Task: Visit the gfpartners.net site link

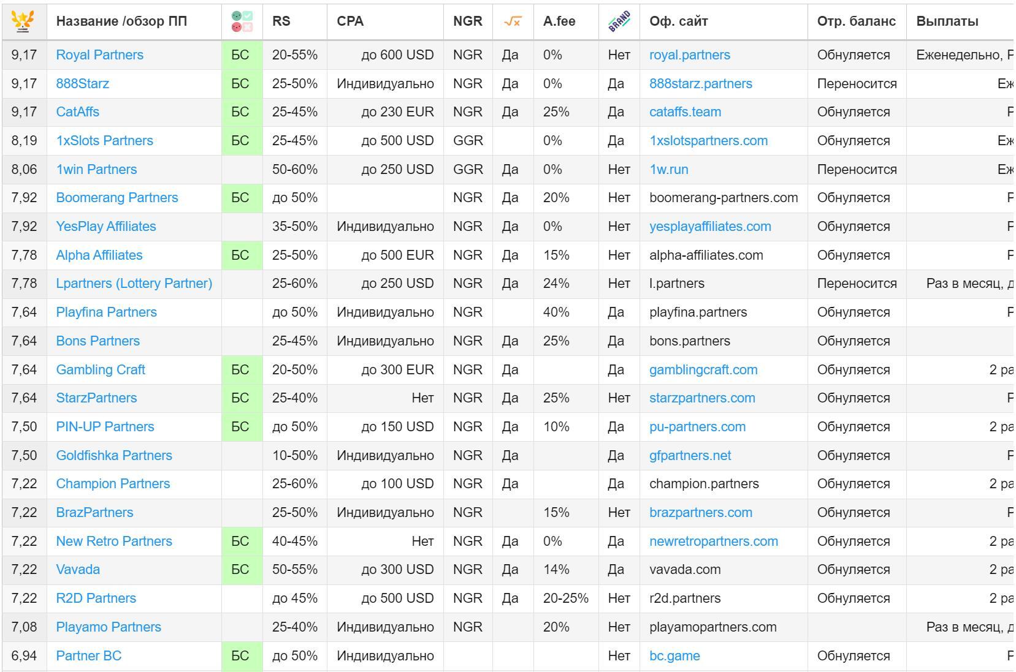Action: click(x=690, y=455)
